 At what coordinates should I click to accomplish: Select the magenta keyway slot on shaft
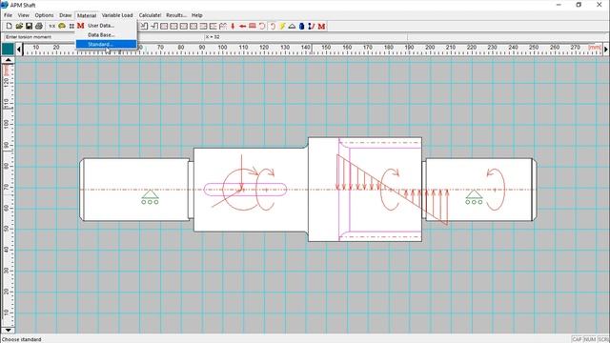(x=246, y=190)
